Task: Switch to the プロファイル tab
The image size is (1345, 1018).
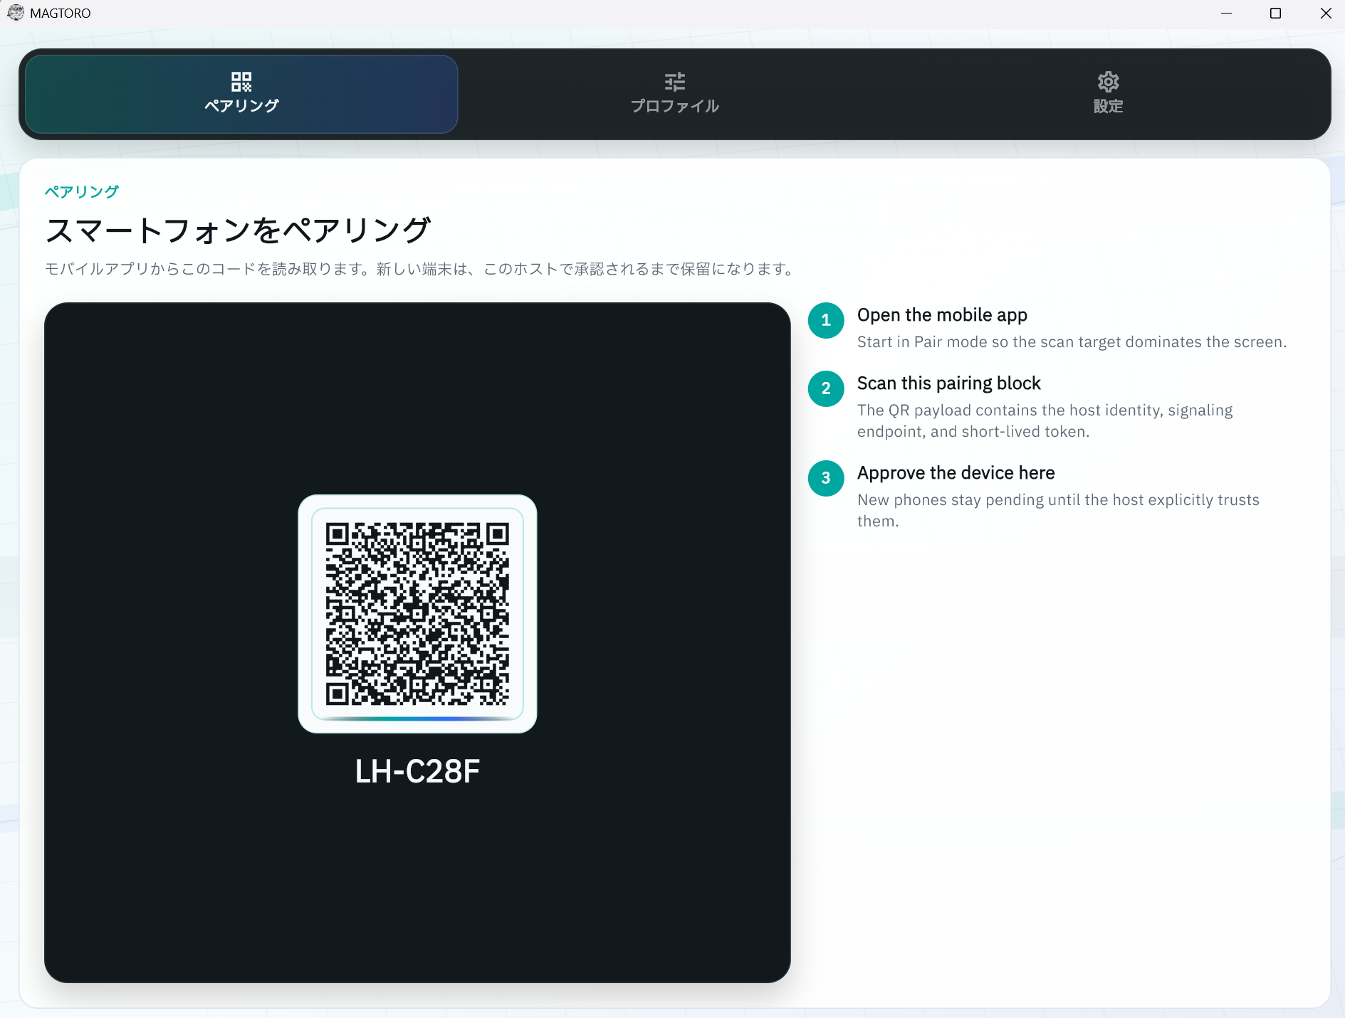Action: tap(674, 94)
